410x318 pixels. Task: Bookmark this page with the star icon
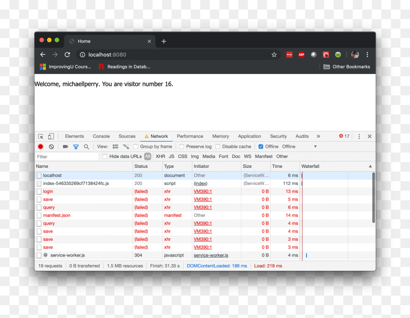[x=274, y=55]
